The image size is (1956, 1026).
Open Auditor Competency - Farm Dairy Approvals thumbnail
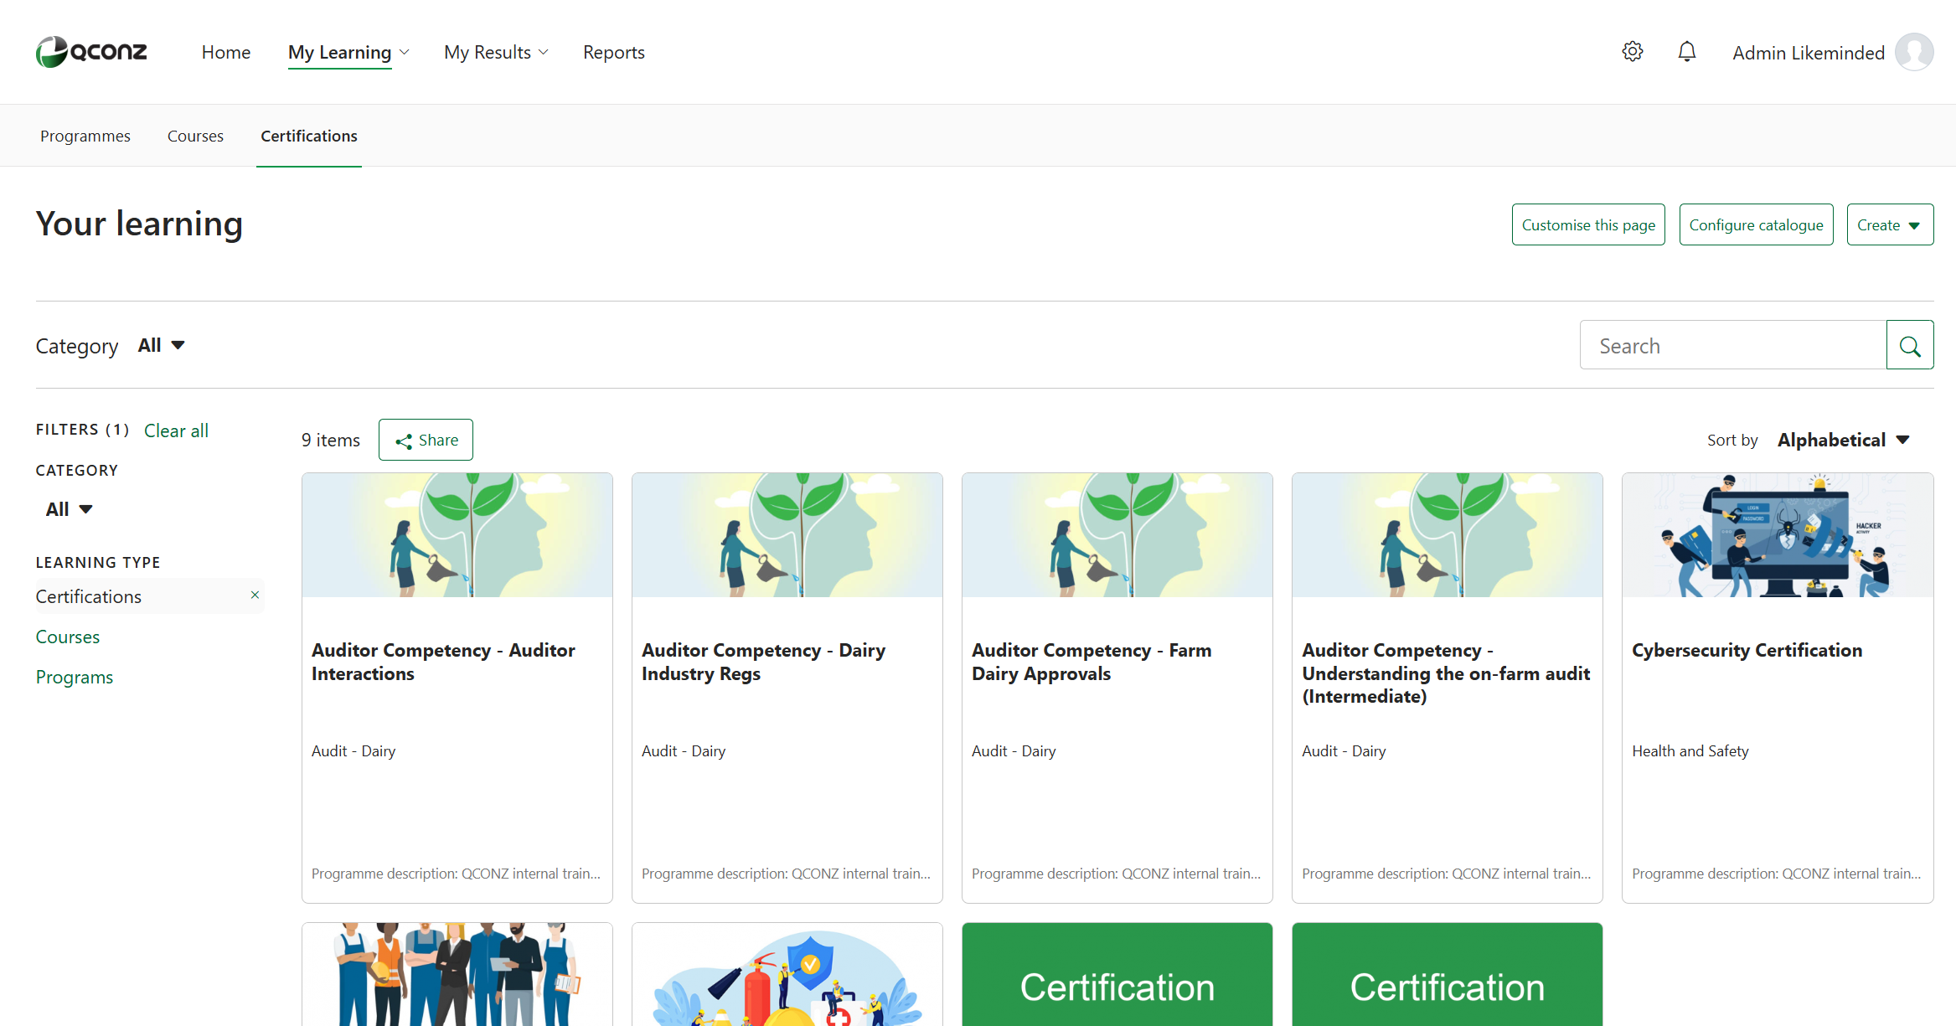coord(1117,535)
